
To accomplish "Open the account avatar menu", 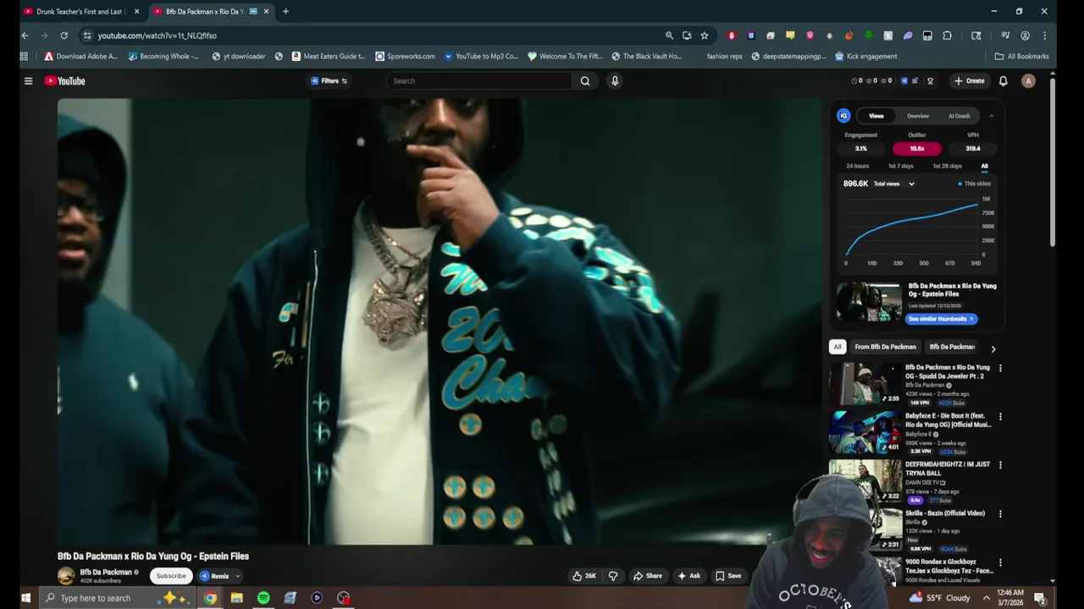I will [x=1028, y=81].
